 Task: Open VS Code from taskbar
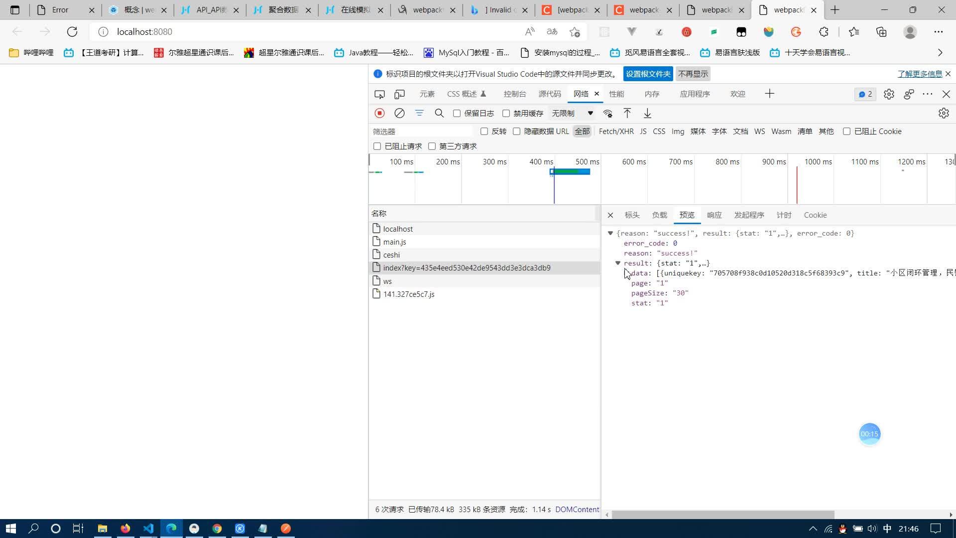[148, 529]
